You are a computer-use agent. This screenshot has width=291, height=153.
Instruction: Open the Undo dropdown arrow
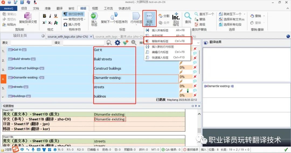click(x=264, y=16)
